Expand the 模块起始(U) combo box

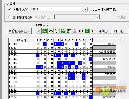97,17
